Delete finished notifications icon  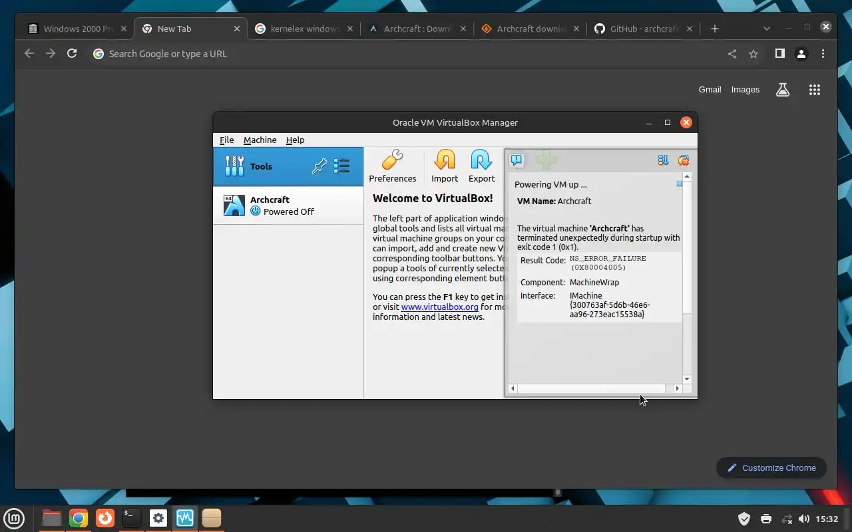tap(683, 160)
